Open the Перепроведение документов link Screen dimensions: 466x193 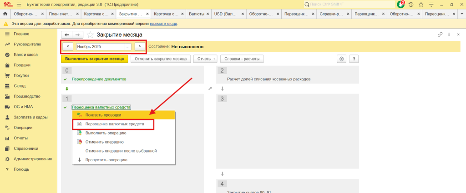[x=99, y=79]
